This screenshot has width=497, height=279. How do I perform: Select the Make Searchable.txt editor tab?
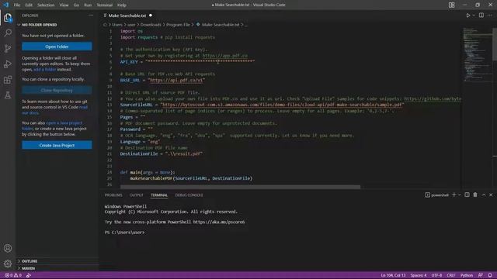pyautogui.click(x=127, y=15)
